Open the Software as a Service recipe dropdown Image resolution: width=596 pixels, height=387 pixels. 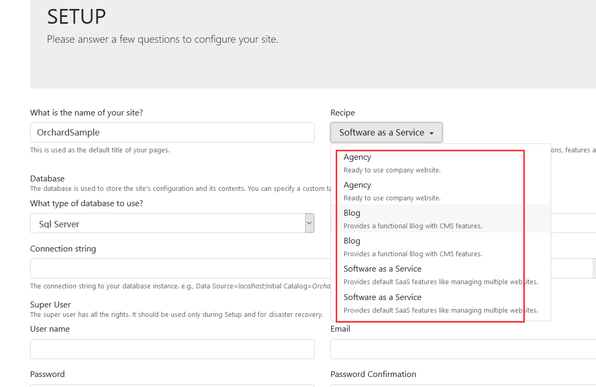(386, 132)
